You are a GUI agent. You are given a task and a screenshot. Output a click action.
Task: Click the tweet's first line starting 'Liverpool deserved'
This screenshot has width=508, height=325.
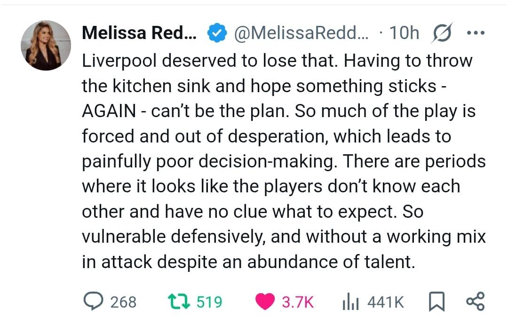click(x=277, y=61)
